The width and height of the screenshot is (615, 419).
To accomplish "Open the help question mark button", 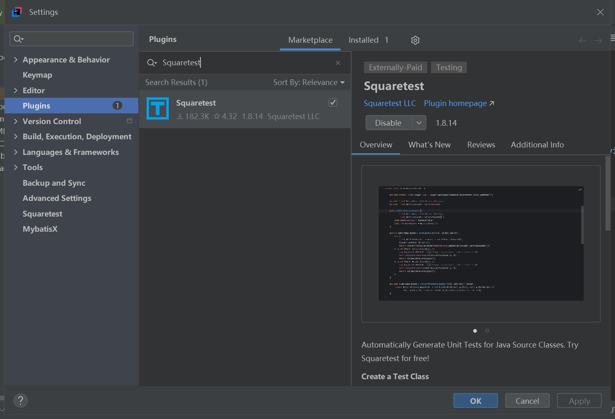I will tap(21, 401).
